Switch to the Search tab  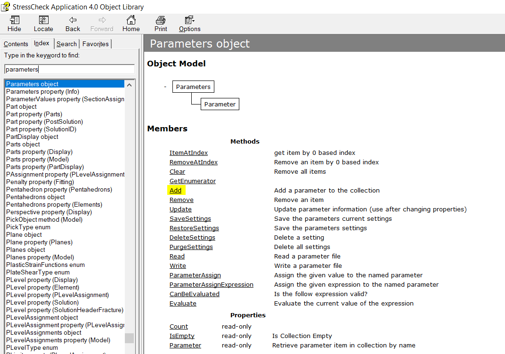[x=66, y=43]
